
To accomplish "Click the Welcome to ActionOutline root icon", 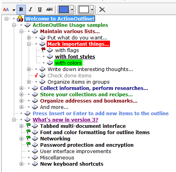I will (x=20, y=19).
